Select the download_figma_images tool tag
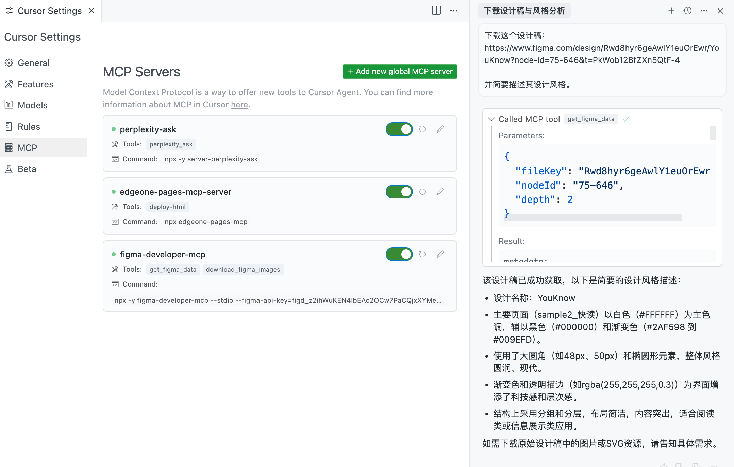 [x=243, y=270]
